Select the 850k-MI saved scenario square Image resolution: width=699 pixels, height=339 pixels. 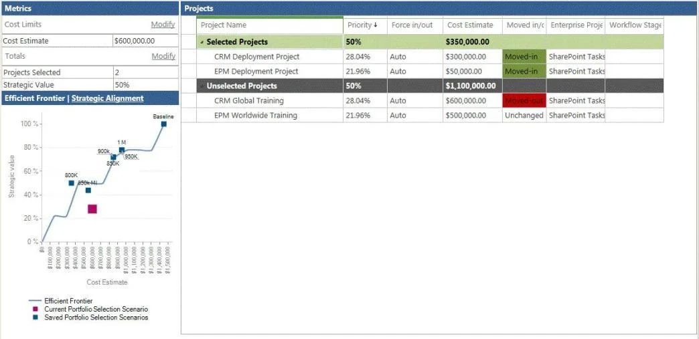click(x=88, y=190)
